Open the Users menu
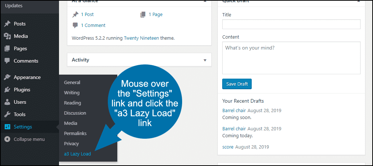This screenshot has height=166, width=373. [20, 102]
